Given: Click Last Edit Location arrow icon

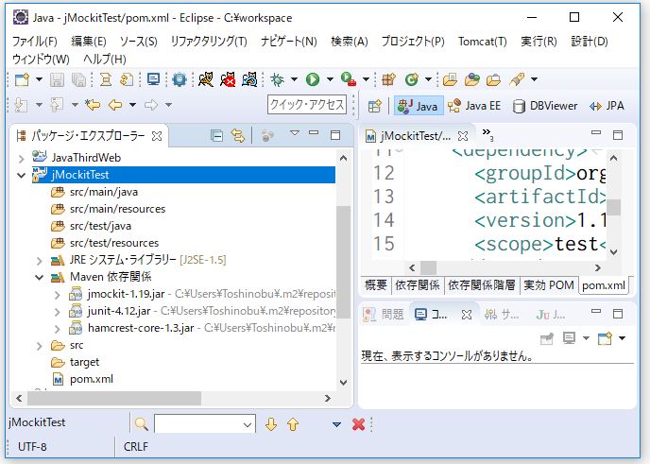Looking at the screenshot, I should [x=93, y=105].
